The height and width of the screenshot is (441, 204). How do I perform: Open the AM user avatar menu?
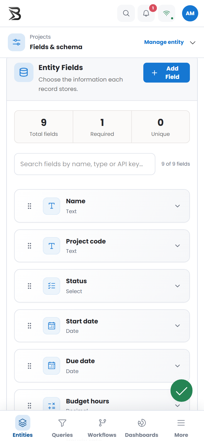(190, 13)
